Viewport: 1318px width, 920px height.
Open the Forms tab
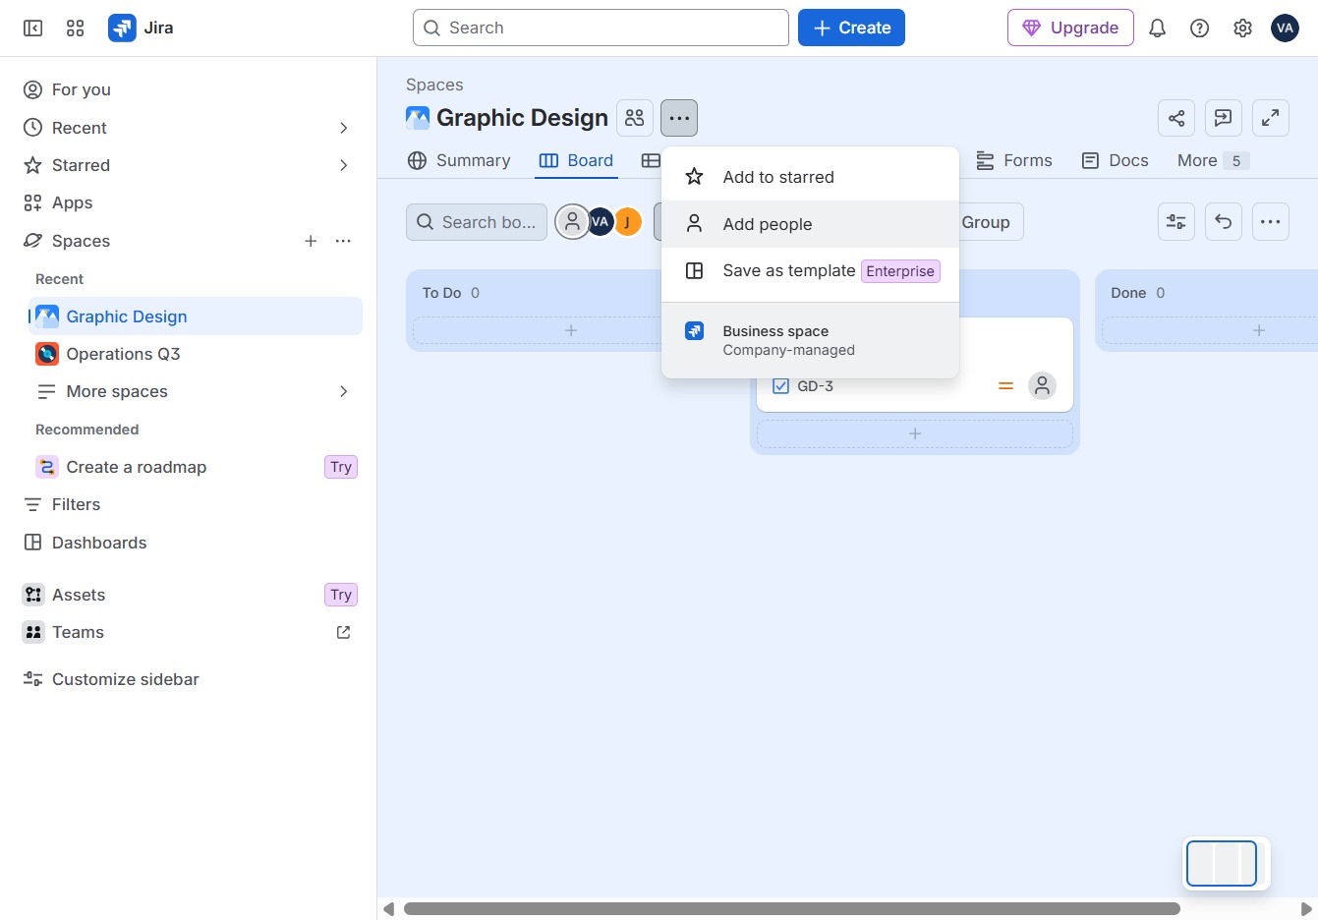(1014, 160)
